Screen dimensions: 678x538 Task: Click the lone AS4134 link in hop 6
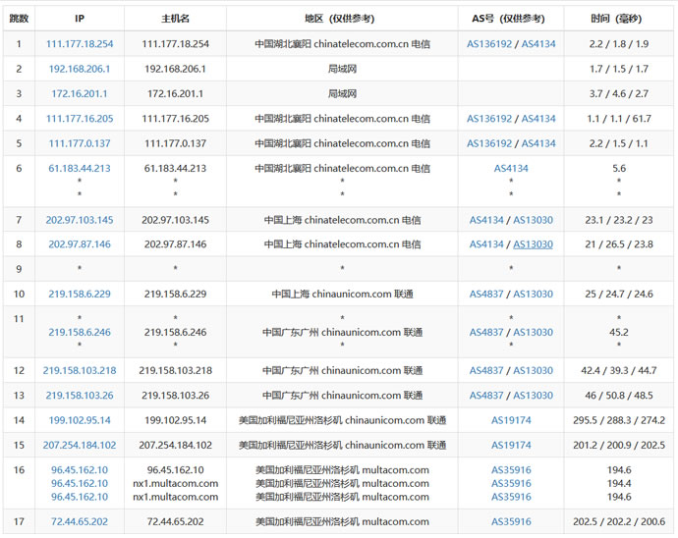tap(511, 169)
